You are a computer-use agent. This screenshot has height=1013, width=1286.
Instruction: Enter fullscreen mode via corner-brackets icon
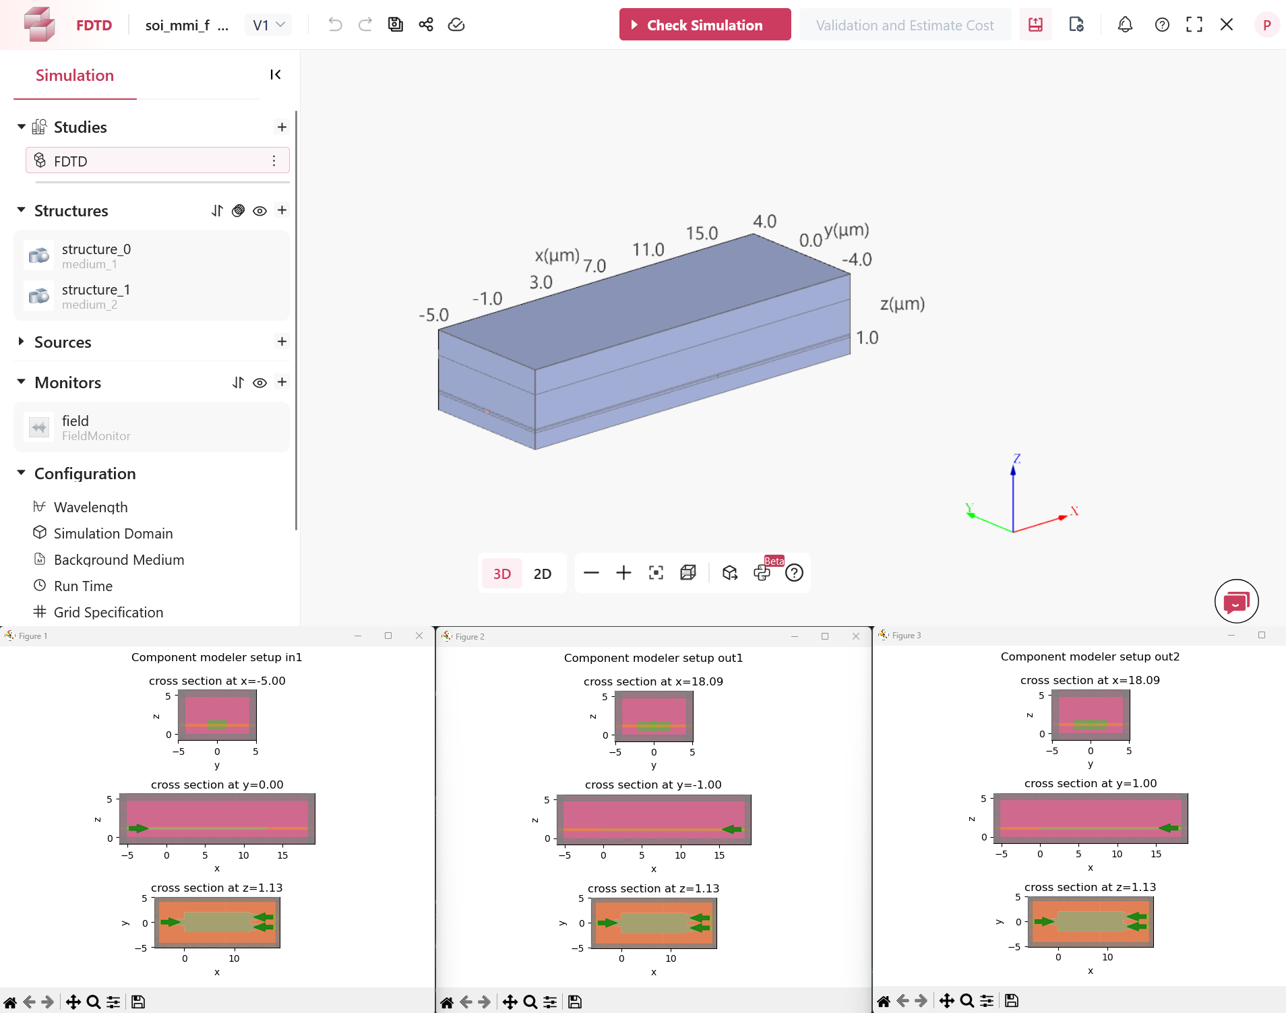1194,25
